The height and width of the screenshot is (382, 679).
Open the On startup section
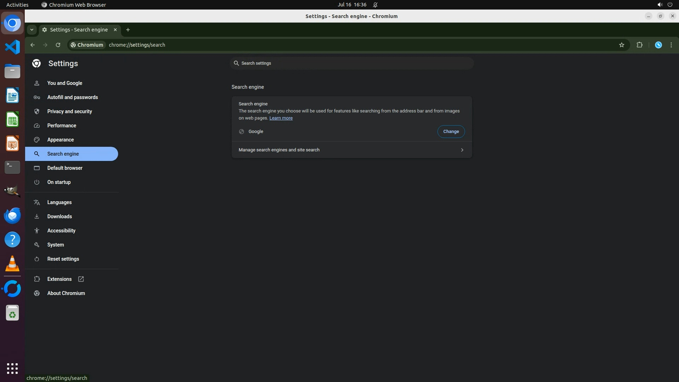pos(59,182)
